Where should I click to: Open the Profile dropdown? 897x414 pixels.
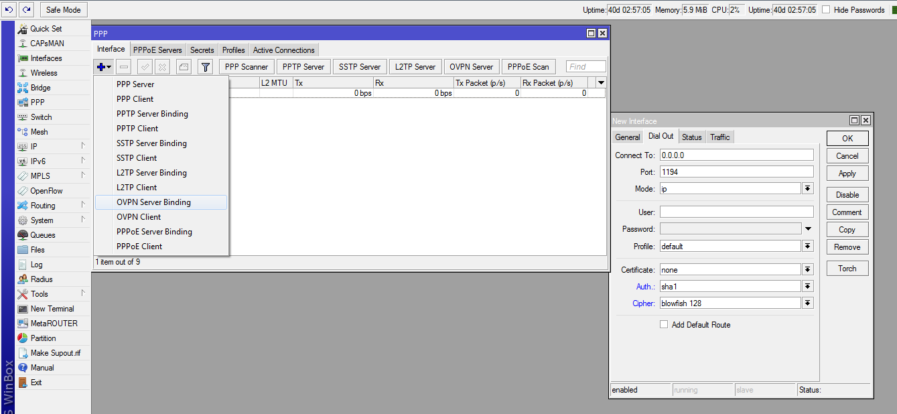tap(808, 247)
